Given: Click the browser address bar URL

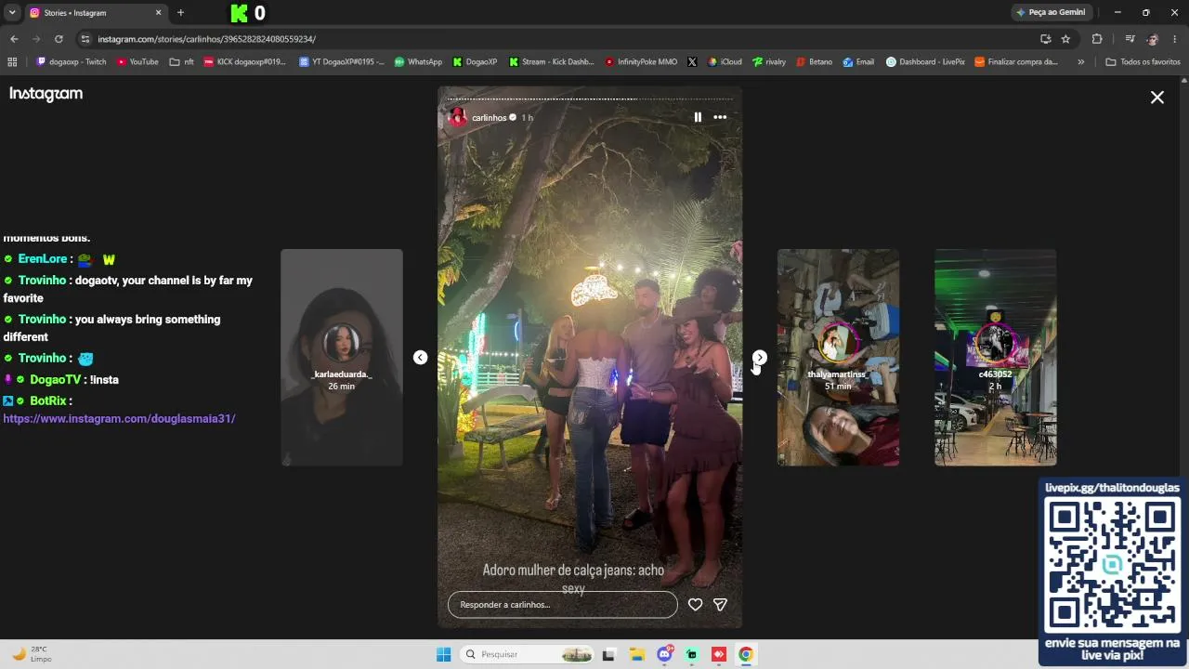Looking at the screenshot, I should click(x=206, y=39).
